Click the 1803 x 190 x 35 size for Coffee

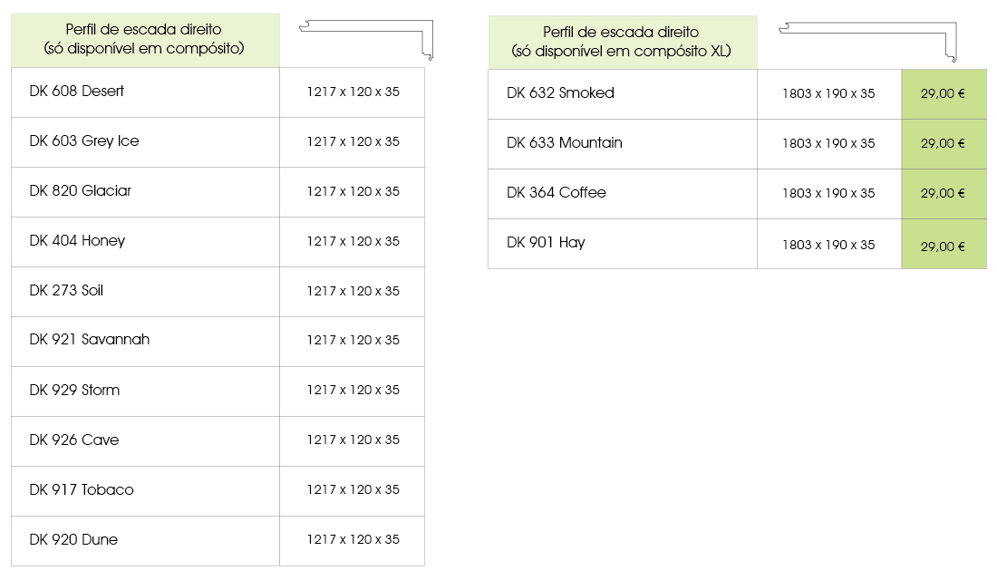[x=828, y=193]
